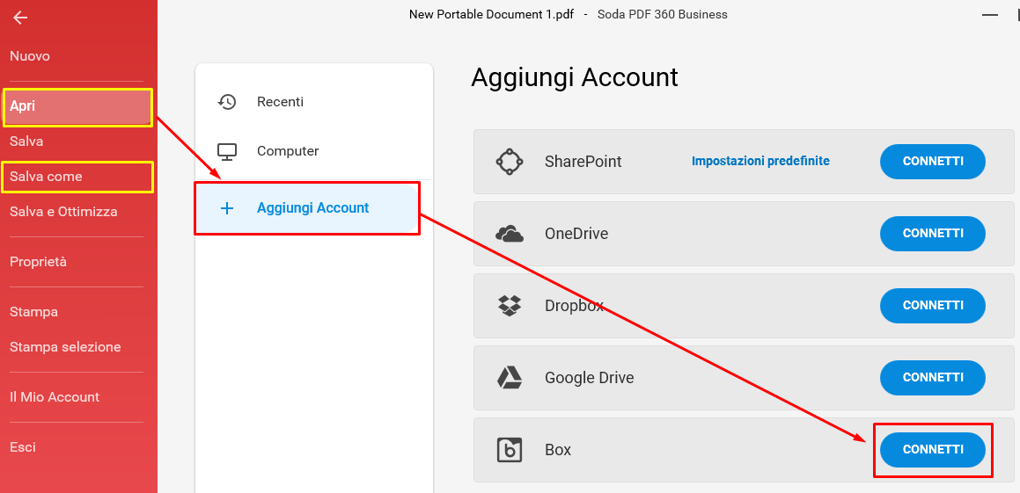
Task: Click the Box logo icon
Action: 510,449
